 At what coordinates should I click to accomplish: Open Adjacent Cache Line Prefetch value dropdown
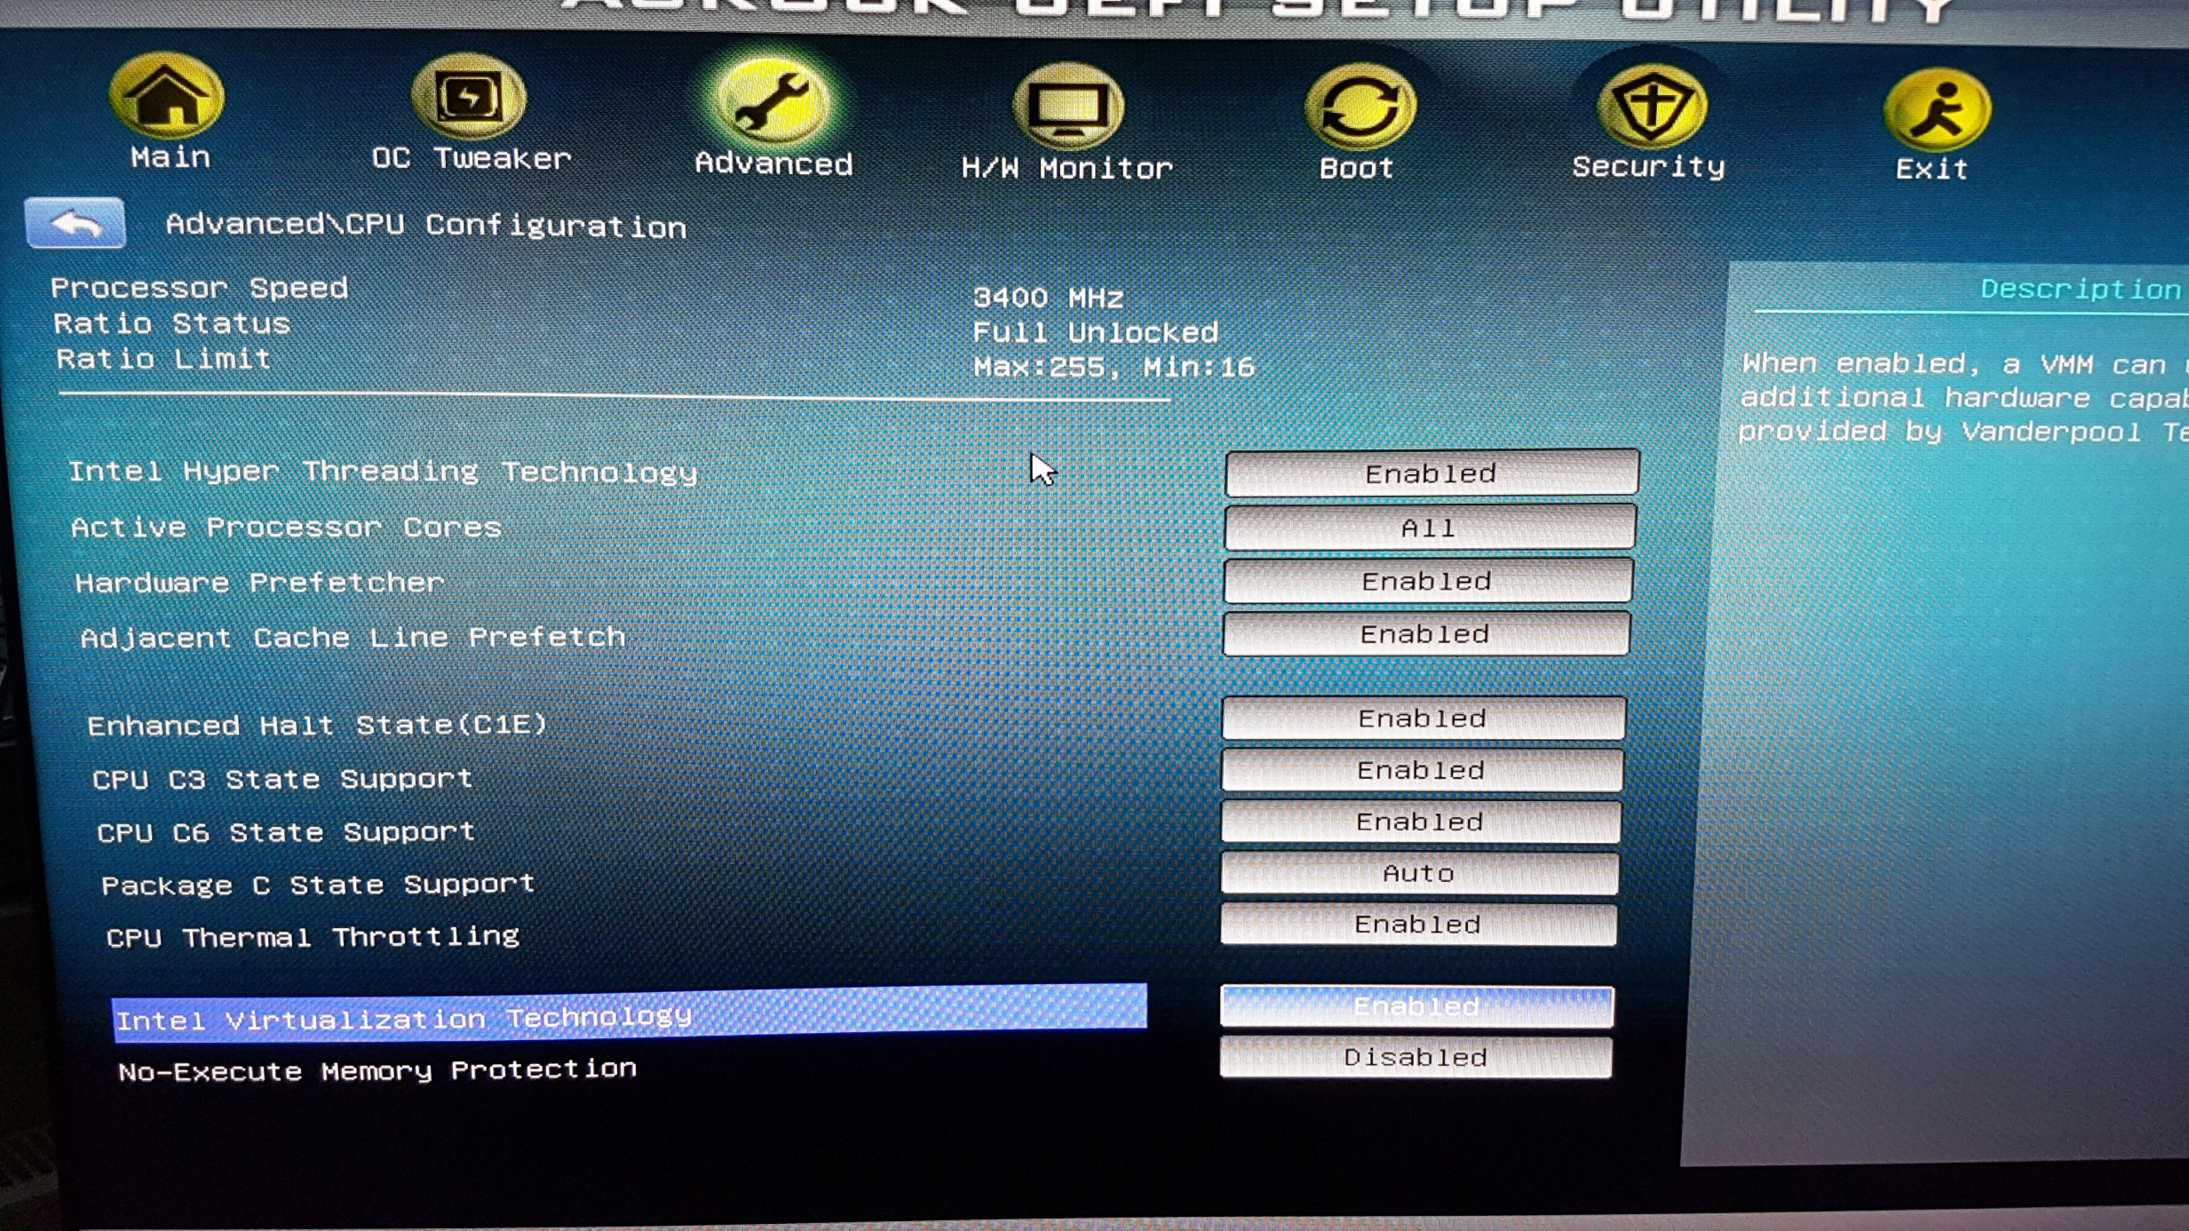coord(1426,634)
